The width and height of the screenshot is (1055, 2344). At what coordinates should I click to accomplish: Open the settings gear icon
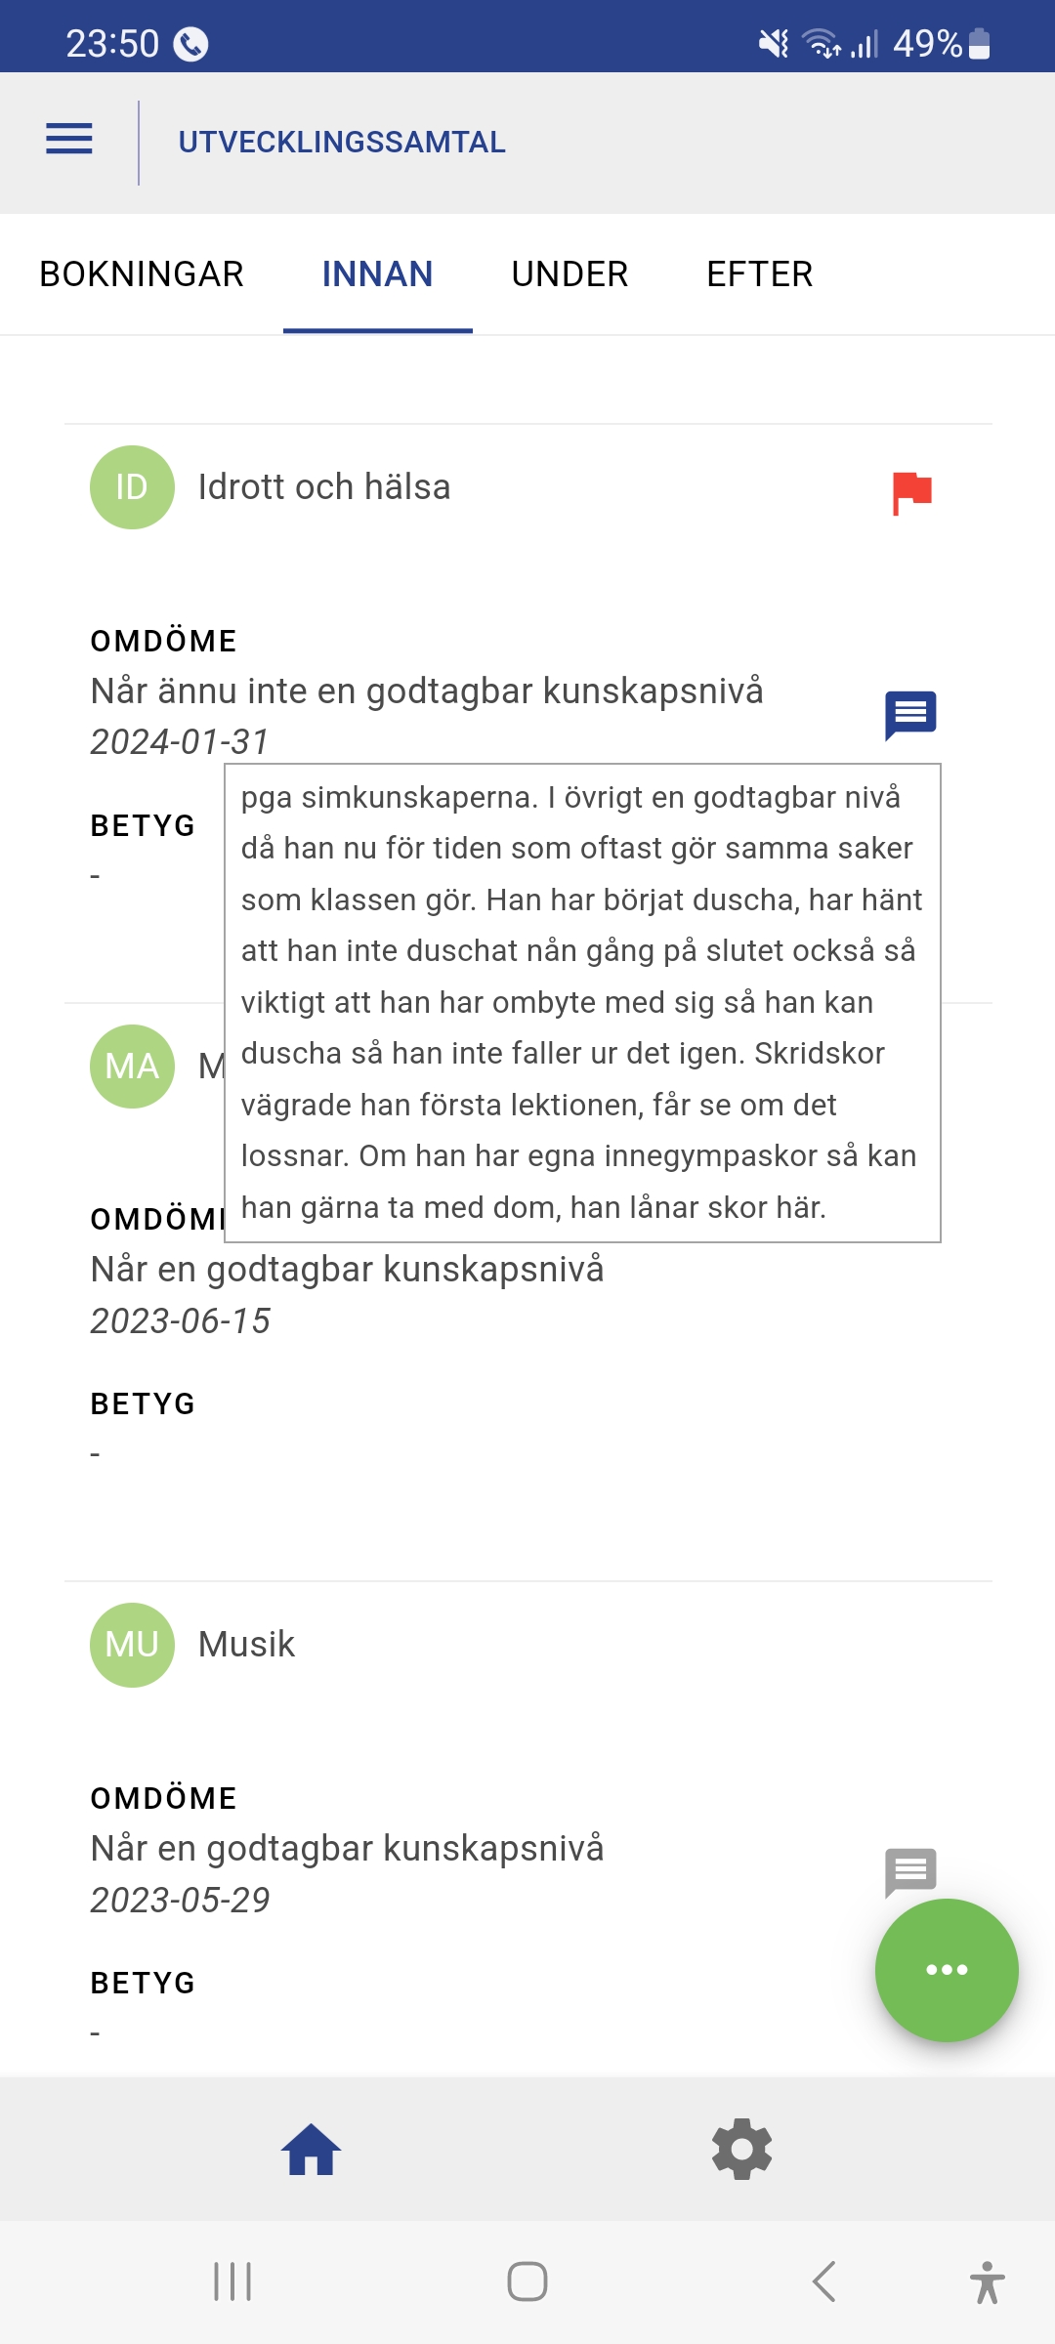click(742, 2150)
